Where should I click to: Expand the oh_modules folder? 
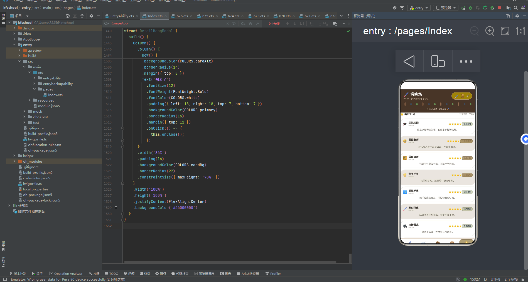click(x=14, y=161)
